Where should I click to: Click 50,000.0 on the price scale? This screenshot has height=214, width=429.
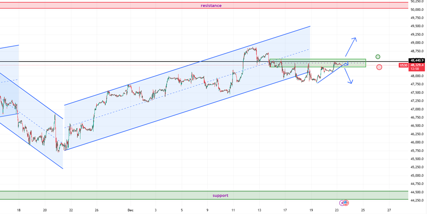(418, 9)
